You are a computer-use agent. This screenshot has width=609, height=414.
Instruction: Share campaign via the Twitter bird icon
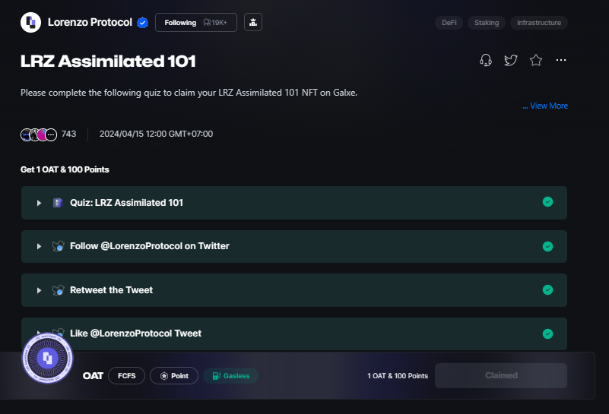coord(510,60)
